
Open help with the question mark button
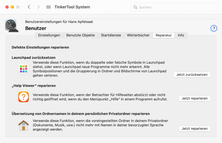coord(214,28)
